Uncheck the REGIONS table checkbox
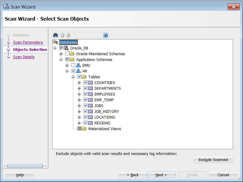 (x=85, y=123)
